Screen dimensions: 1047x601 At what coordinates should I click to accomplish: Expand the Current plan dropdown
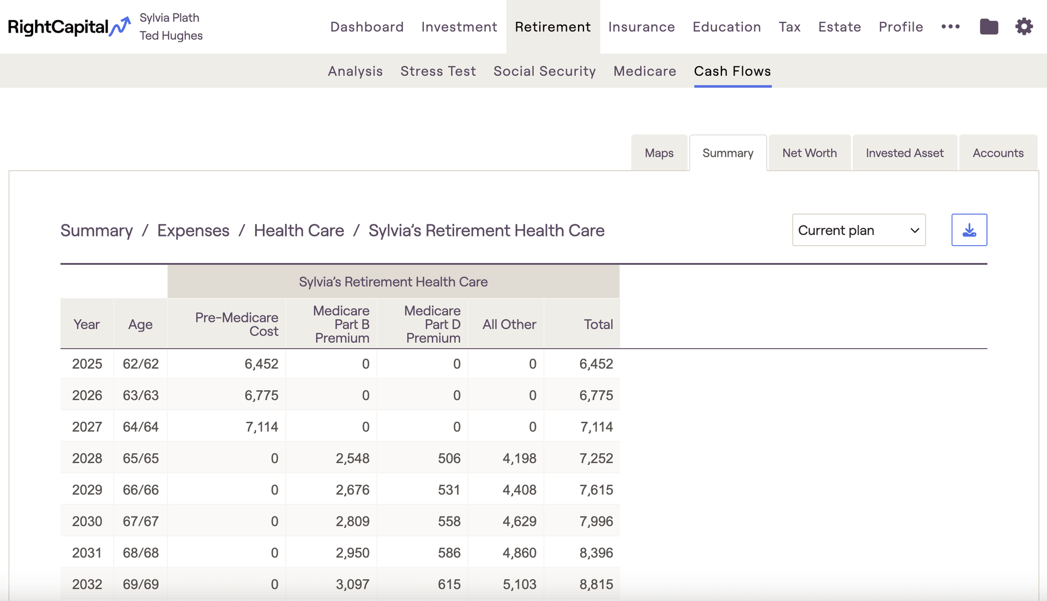(x=858, y=230)
